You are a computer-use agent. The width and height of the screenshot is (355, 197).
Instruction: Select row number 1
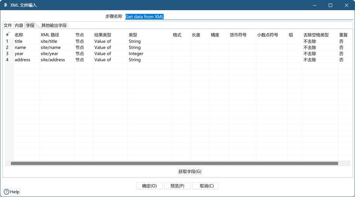click(x=9, y=41)
